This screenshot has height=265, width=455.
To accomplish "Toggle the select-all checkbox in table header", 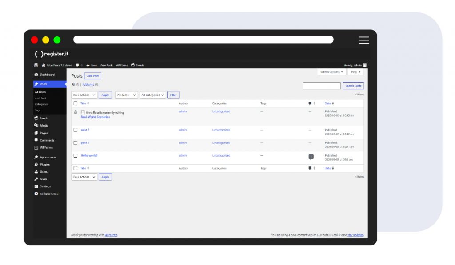I will (76, 103).
